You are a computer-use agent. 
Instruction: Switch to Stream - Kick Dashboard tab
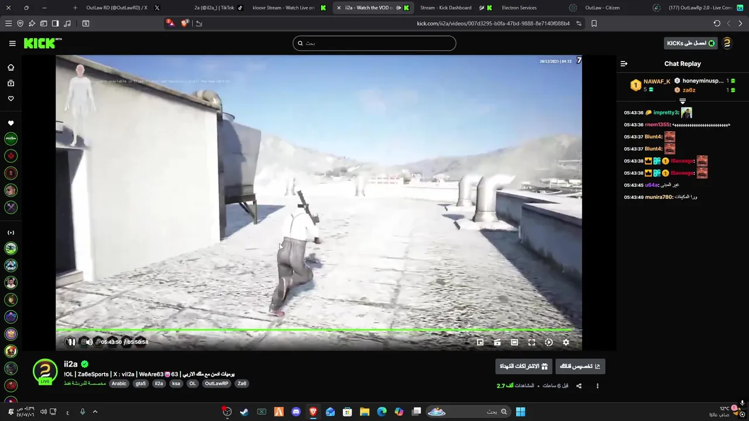455,8
